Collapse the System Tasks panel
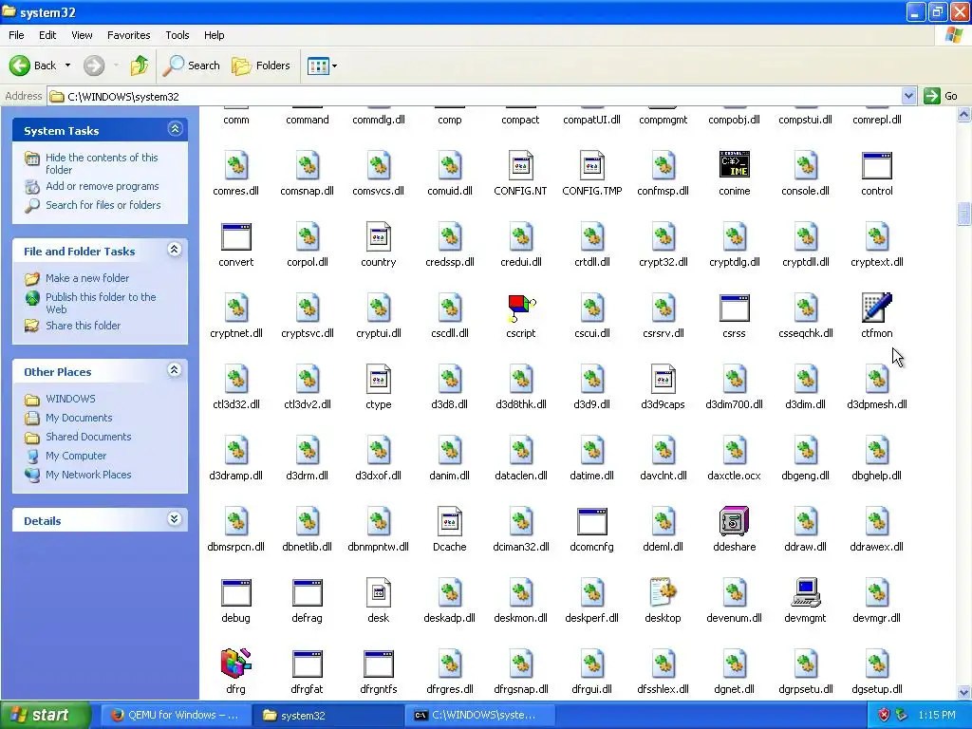Screen dimensions: 972x729 coord(175,129)
